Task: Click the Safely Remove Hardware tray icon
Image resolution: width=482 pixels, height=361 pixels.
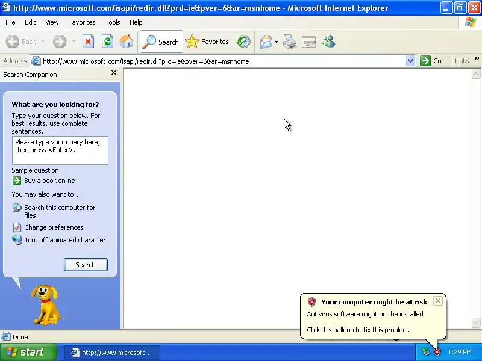Action: coord(425,352)
